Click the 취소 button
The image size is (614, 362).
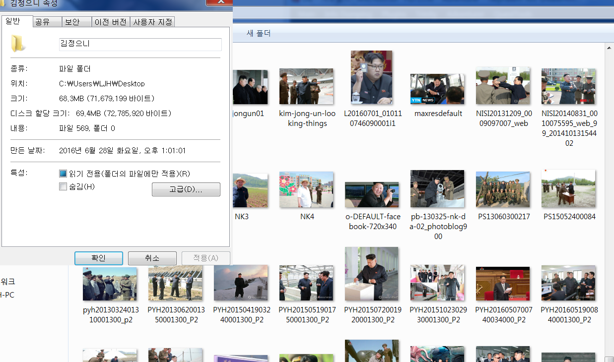[152, 258]
